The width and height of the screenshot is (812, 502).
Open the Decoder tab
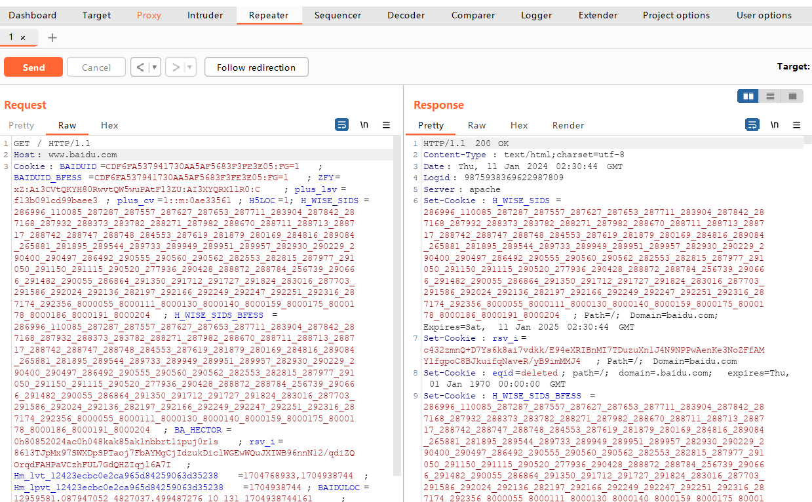tap(406, 15)
